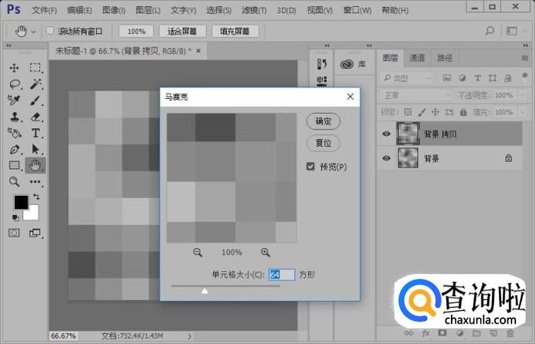
Task: Open the Edit Toolbar three-dots icon
Action: (x=35, y=182)
